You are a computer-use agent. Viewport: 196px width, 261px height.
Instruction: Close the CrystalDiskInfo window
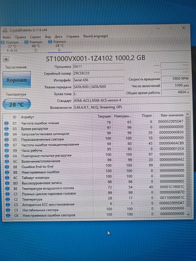point(184,28)
